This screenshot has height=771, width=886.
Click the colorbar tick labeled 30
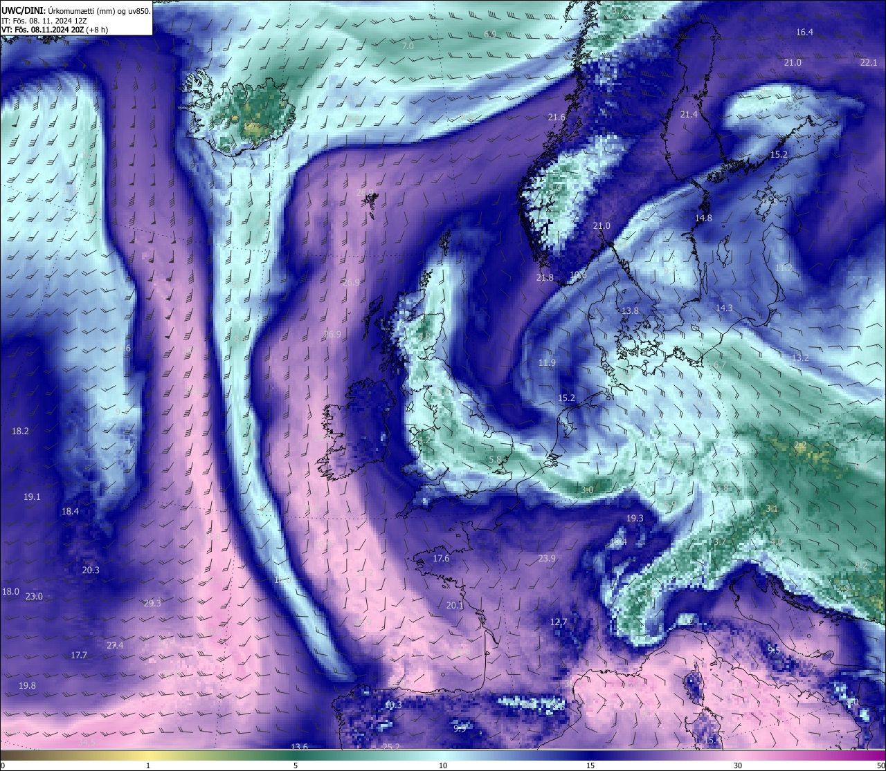pos(738,765)
